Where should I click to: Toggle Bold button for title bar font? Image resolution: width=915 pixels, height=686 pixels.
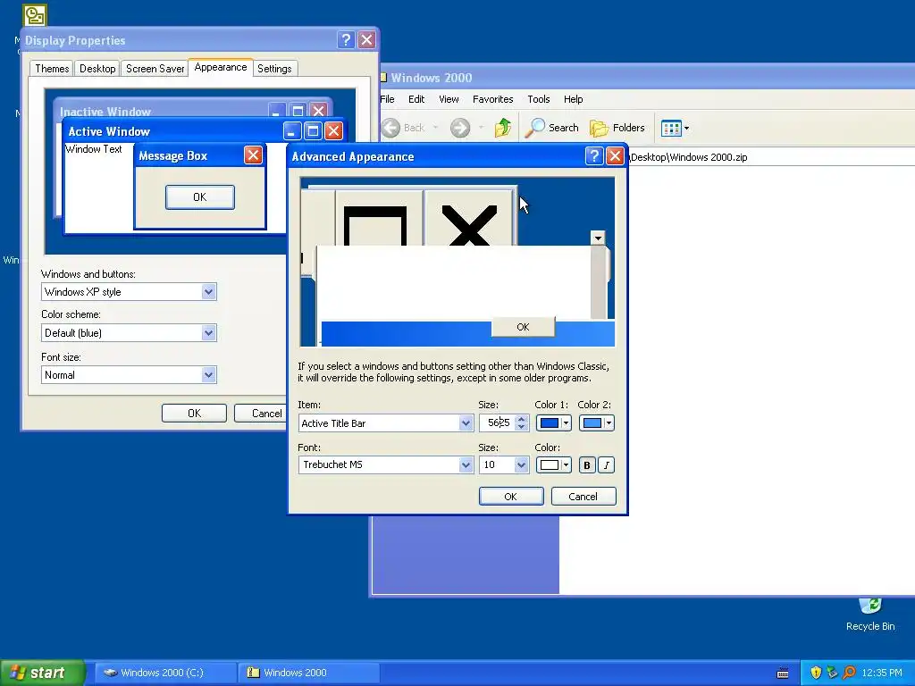coord(587,464)
